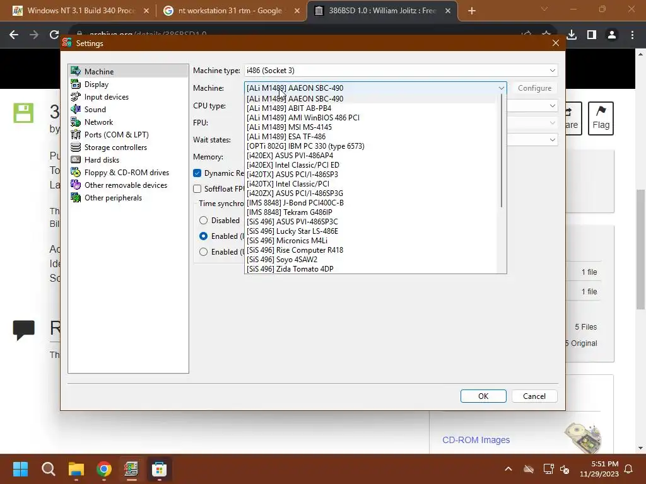Choose ASUS PVI-486SP3C
The width and height of the screenshot is (646, 484).
(x=371, y=222)
